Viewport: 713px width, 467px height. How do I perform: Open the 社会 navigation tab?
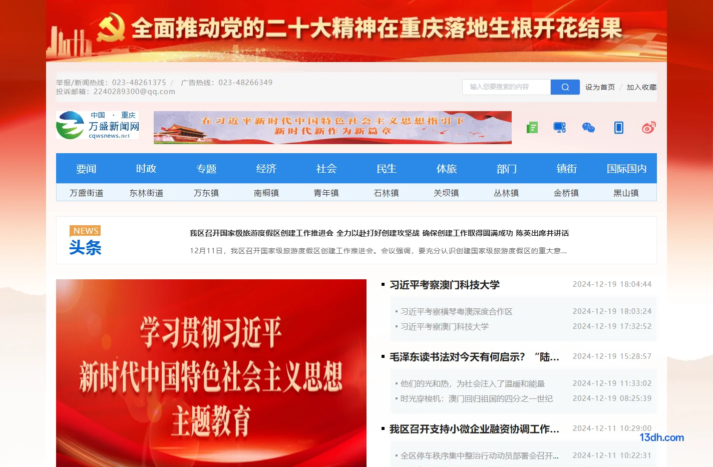(326, 169)
